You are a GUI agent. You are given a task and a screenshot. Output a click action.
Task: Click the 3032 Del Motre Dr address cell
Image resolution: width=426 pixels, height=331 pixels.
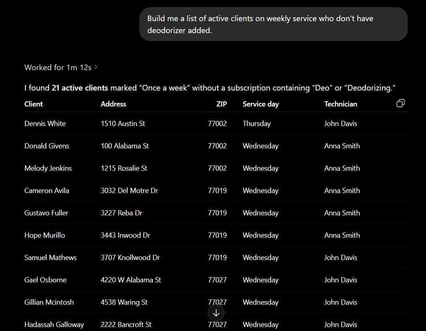(x=129, y=191)
